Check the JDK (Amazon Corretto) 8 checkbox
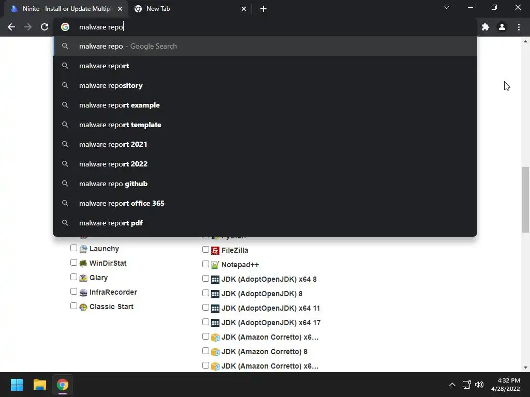The image size is (530, 397). pos(205,351)
